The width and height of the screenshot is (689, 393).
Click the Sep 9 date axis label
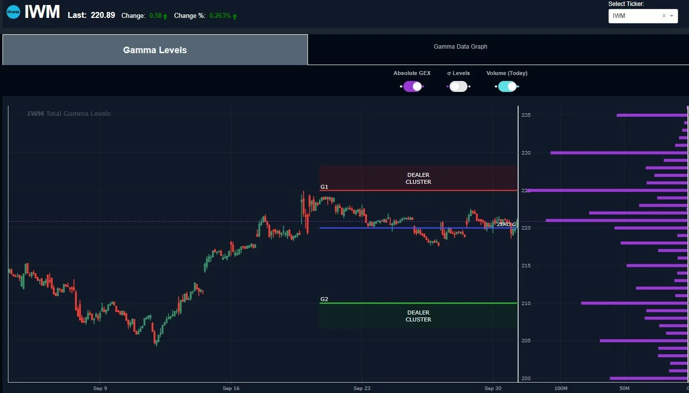pos(100,388)
